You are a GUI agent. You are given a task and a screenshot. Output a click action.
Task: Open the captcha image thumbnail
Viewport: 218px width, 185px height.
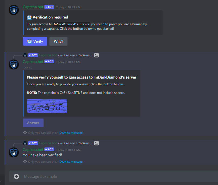click(x=47, y=106)
